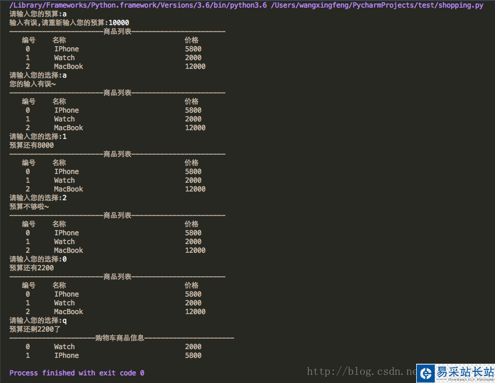Image resolution: width=495 pixels, height=383 pixels.
Task: Select the output '预算还有8000'
Action: (x=32, y=145)
